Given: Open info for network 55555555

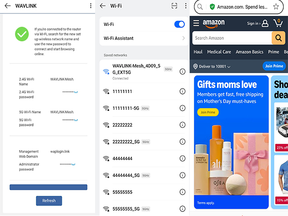Looking at the screenshot, I should tap(182, 192).
